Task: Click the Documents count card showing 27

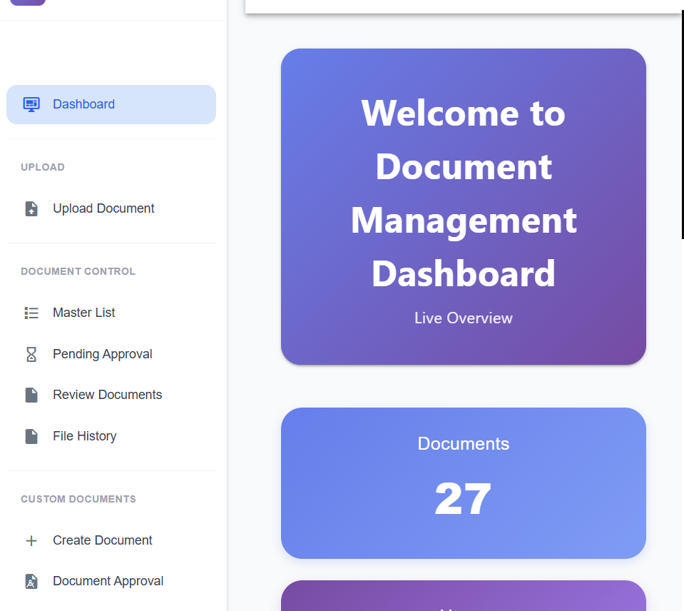Action: tap(463, 483)
